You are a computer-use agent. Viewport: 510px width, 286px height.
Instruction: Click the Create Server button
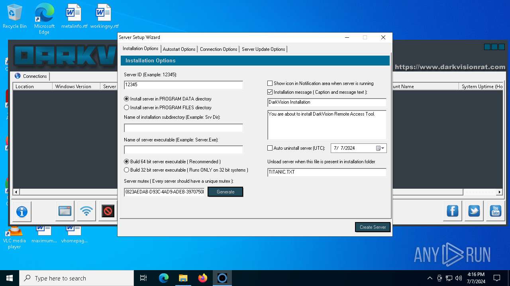tap(373, 227)
